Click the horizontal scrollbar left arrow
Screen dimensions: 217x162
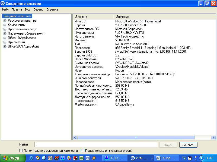tap(75, 137)
